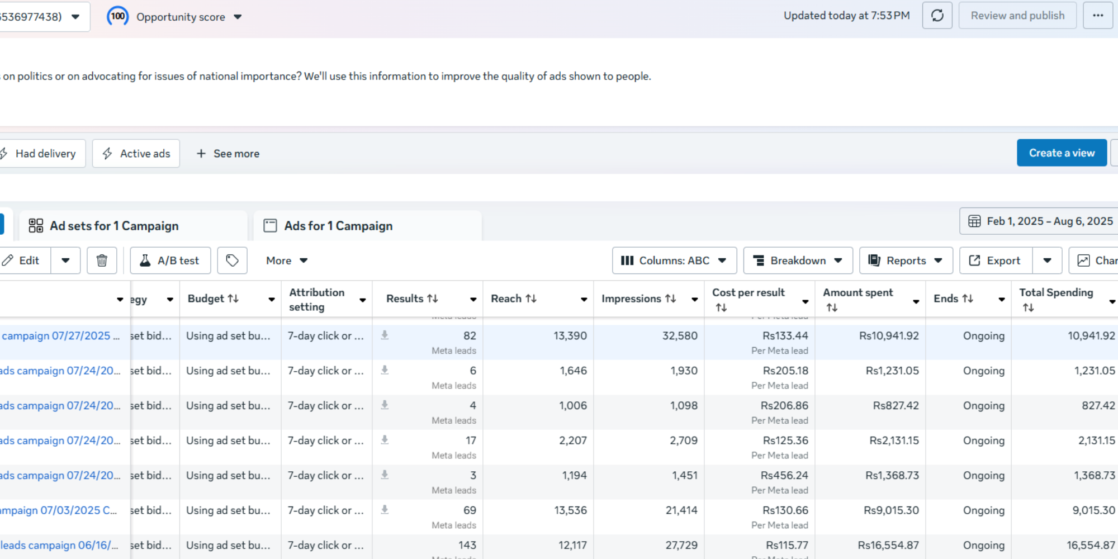Viewport: 1118px width, 559px height.
Task: Click the plus icon beside See more
Action: [201, 153]
